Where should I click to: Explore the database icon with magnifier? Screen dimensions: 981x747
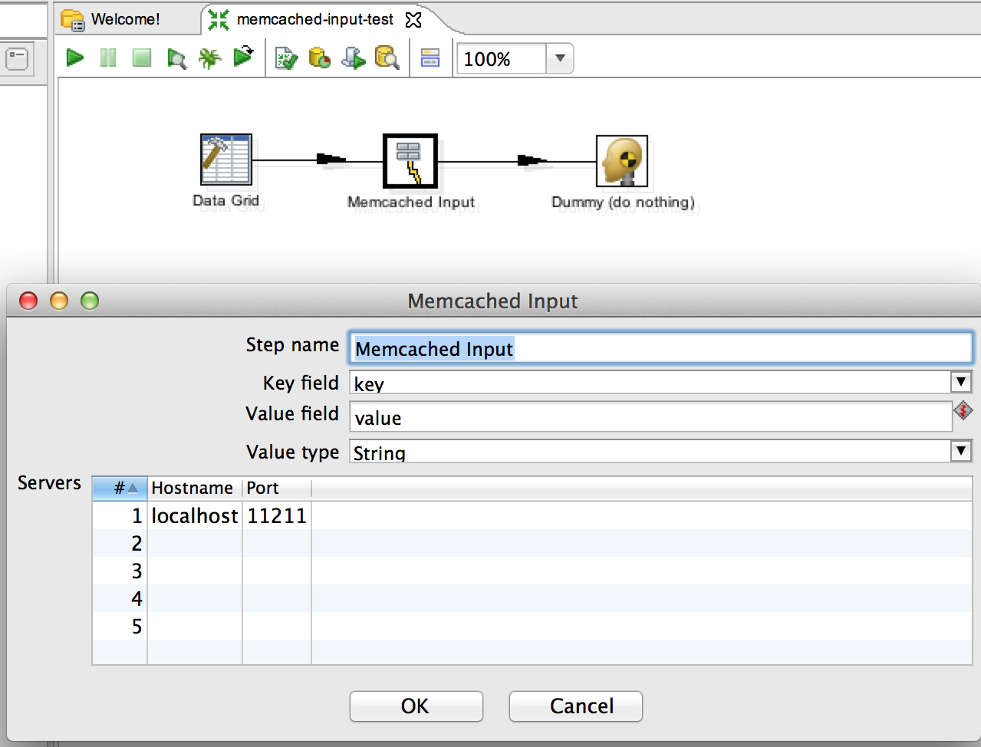click(x=387, y=58)
